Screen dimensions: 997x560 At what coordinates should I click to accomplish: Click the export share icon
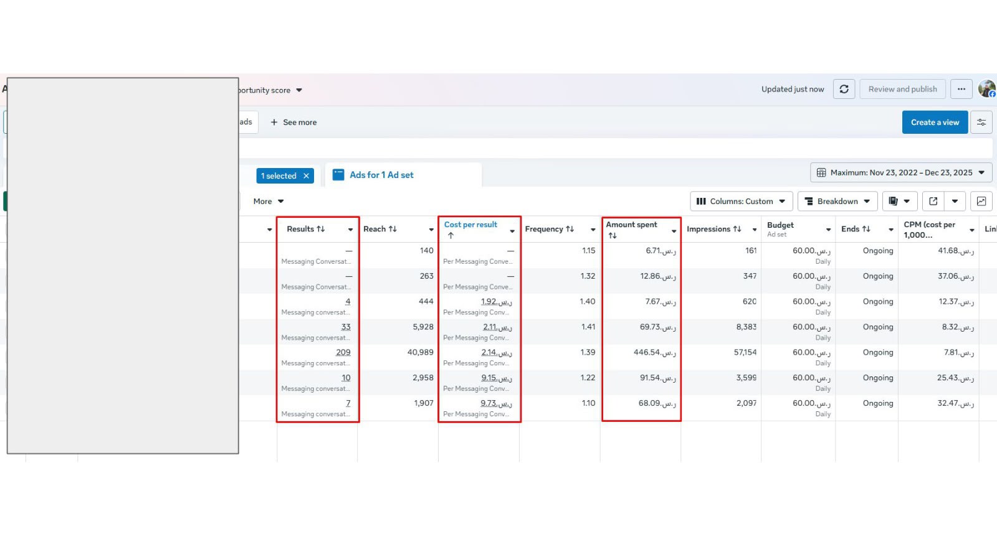coord(933,201)
